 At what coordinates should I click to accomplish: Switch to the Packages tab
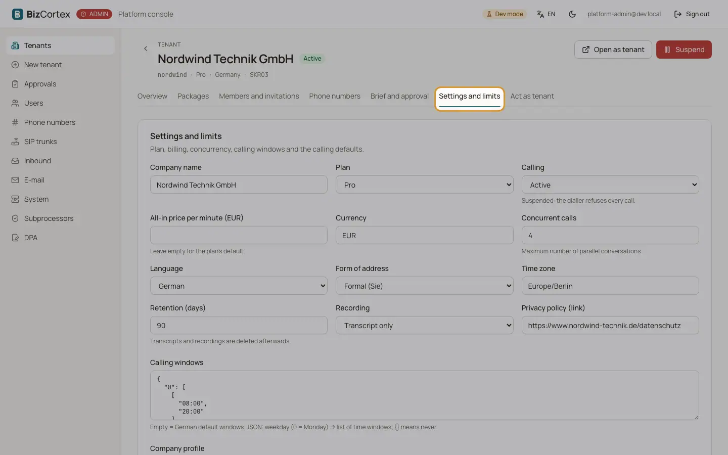coord(193,96)
